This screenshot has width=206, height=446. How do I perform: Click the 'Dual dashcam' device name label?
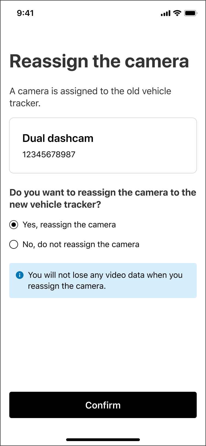pyautogui.click(x=58, y=138)
